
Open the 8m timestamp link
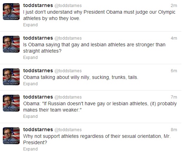[x=174, y=130]
